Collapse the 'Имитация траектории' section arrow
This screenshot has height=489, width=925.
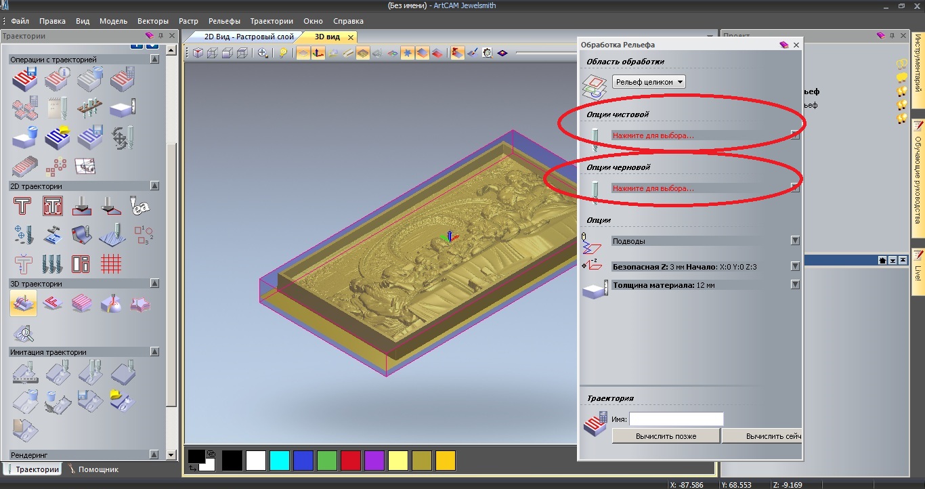pyautogui.click(x=155, y=352)
